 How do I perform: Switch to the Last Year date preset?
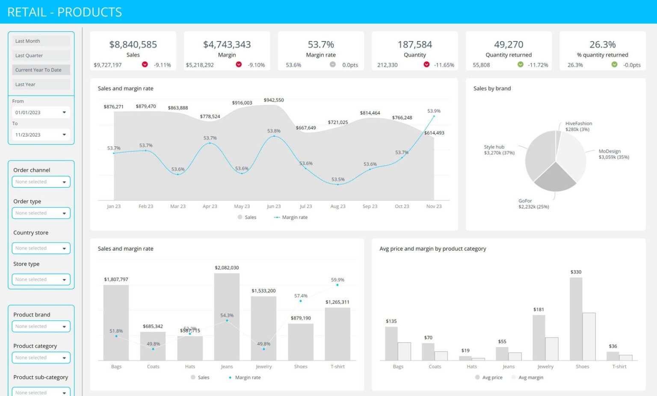41,84
